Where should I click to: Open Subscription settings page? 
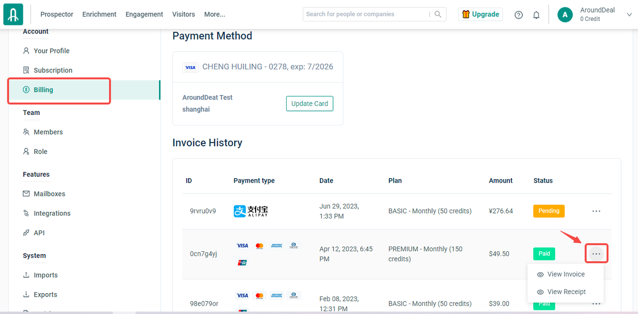pos(53,70)
